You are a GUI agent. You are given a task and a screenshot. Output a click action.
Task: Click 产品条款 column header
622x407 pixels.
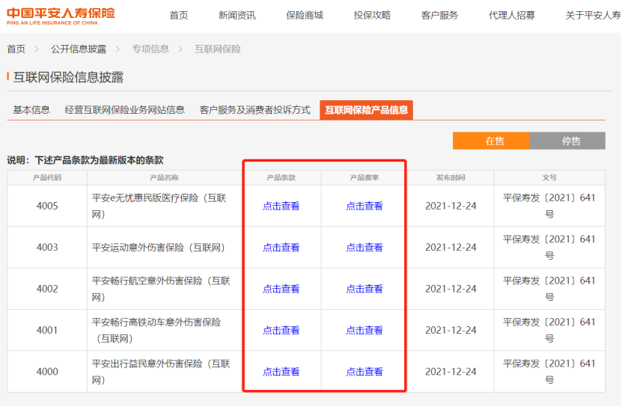pyautogui.click(x=281, y=178)
